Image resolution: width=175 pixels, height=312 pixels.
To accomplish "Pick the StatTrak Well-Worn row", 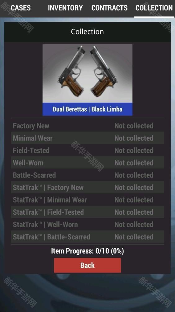I will click(x=87, y=224).
